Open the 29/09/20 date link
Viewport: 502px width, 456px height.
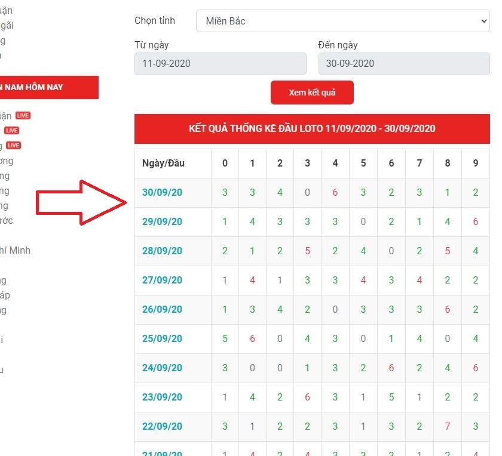tap(162, 221)
